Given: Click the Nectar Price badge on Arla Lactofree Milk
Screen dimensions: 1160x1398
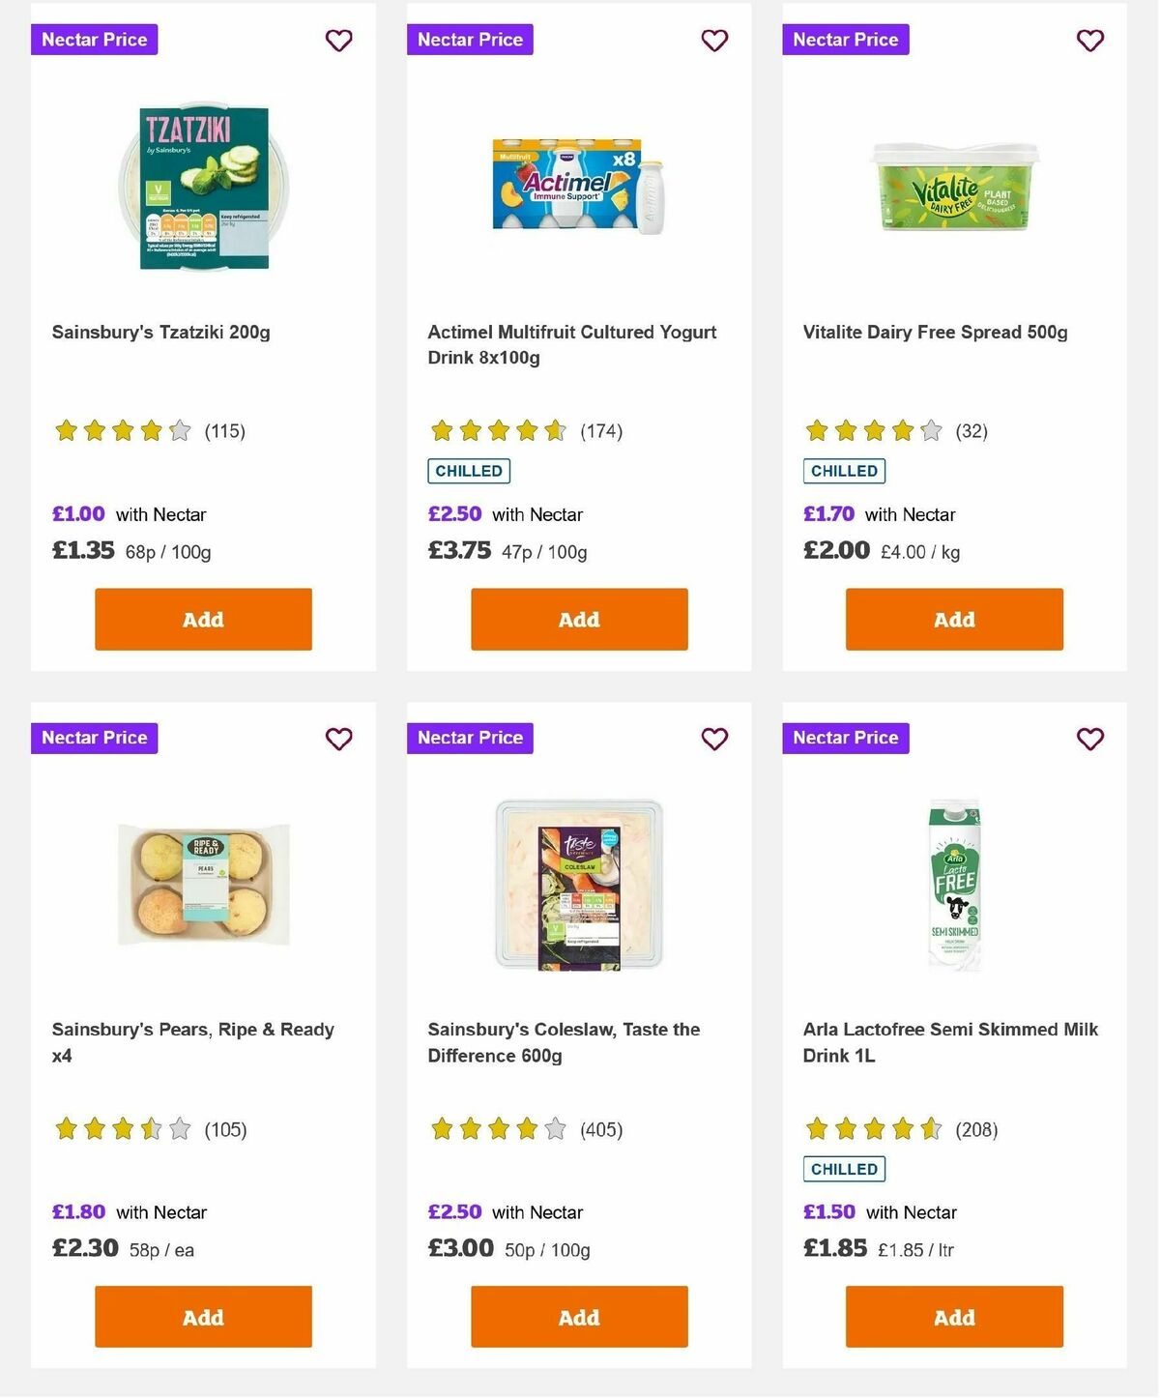Looking at the screenshot, I should pyautogui.click(x=845, y=738).
